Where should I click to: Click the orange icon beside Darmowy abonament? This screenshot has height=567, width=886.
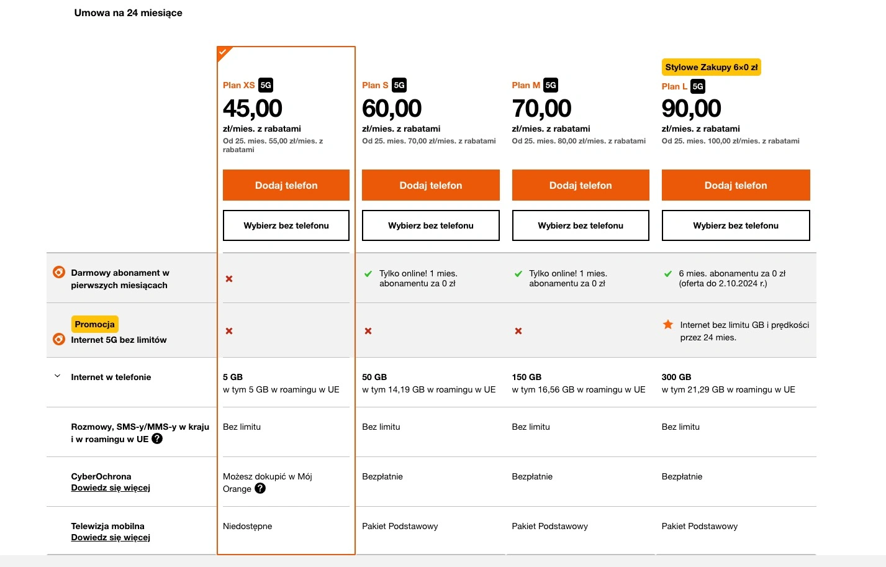click(59, 272)
